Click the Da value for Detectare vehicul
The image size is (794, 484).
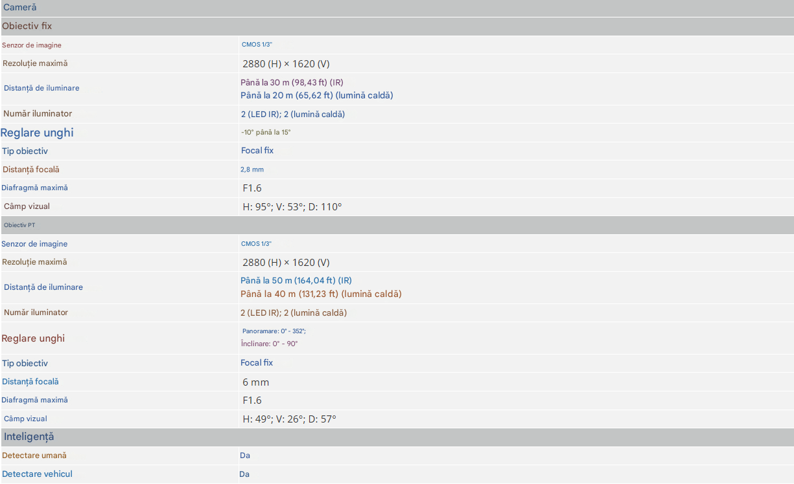click(244, 474)
